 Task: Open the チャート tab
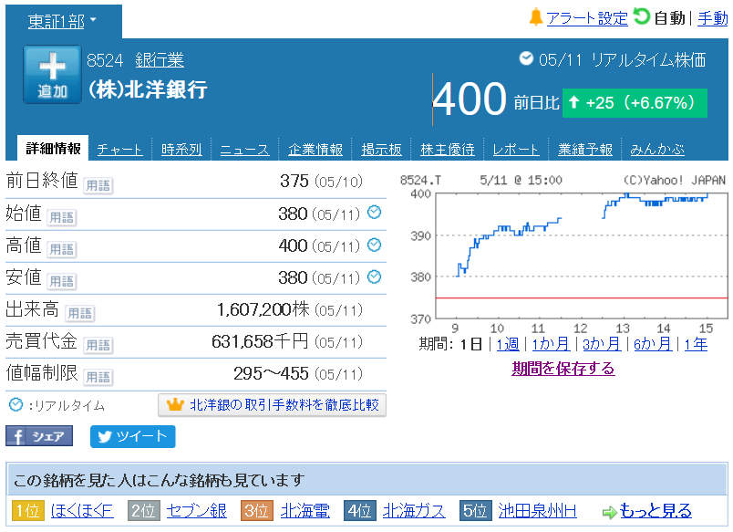pyautogui.click(x=119, y=150)
